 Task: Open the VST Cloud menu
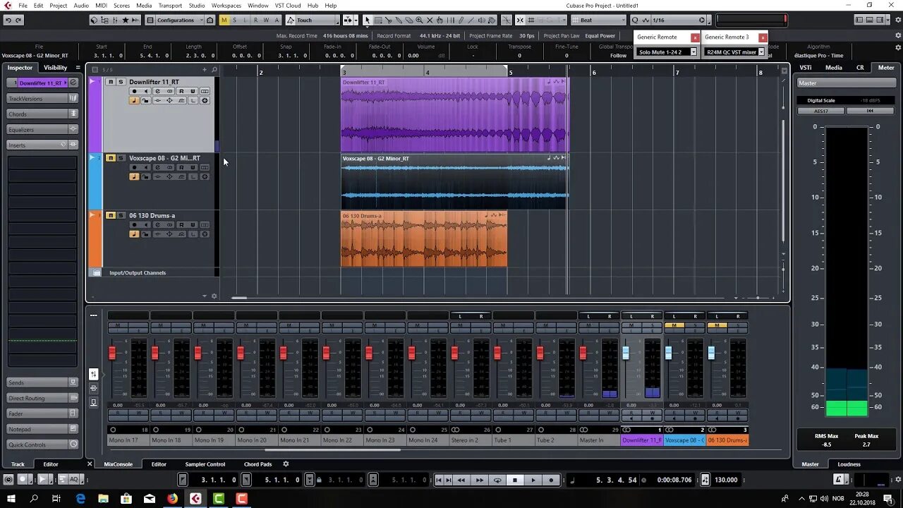(x=288, y=6)
